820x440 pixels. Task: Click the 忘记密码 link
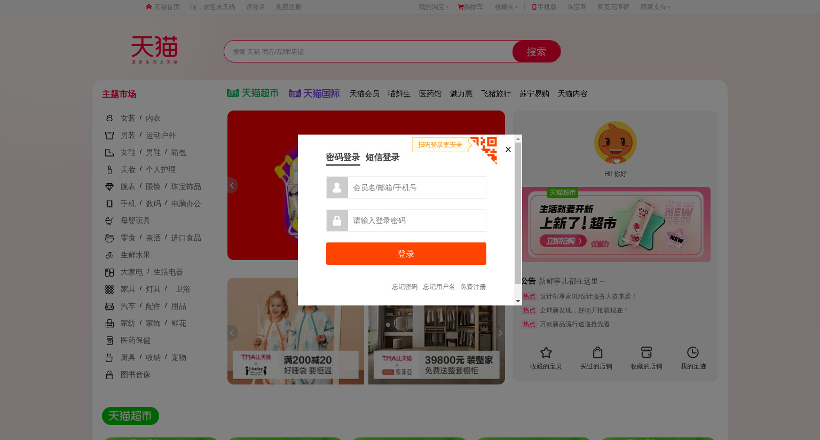405,287
